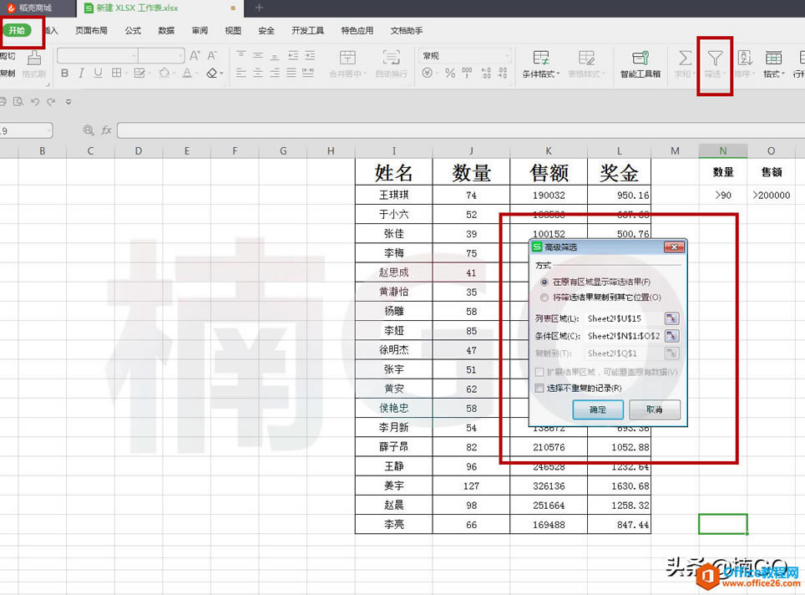Click the cell borders icon
The image size is (805, 595).
point(117,74)
